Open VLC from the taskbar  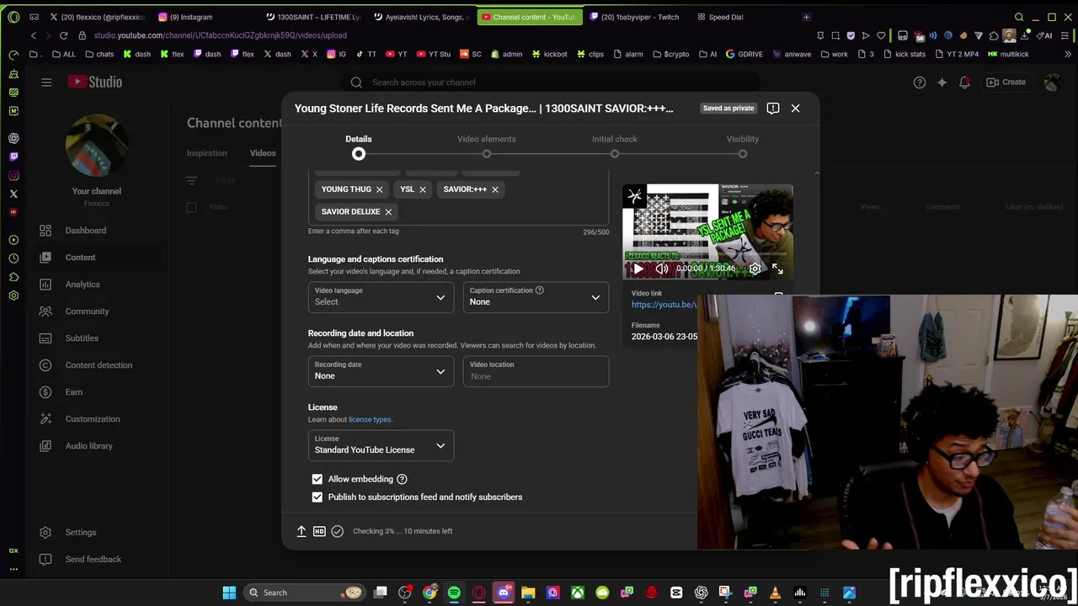775,593
